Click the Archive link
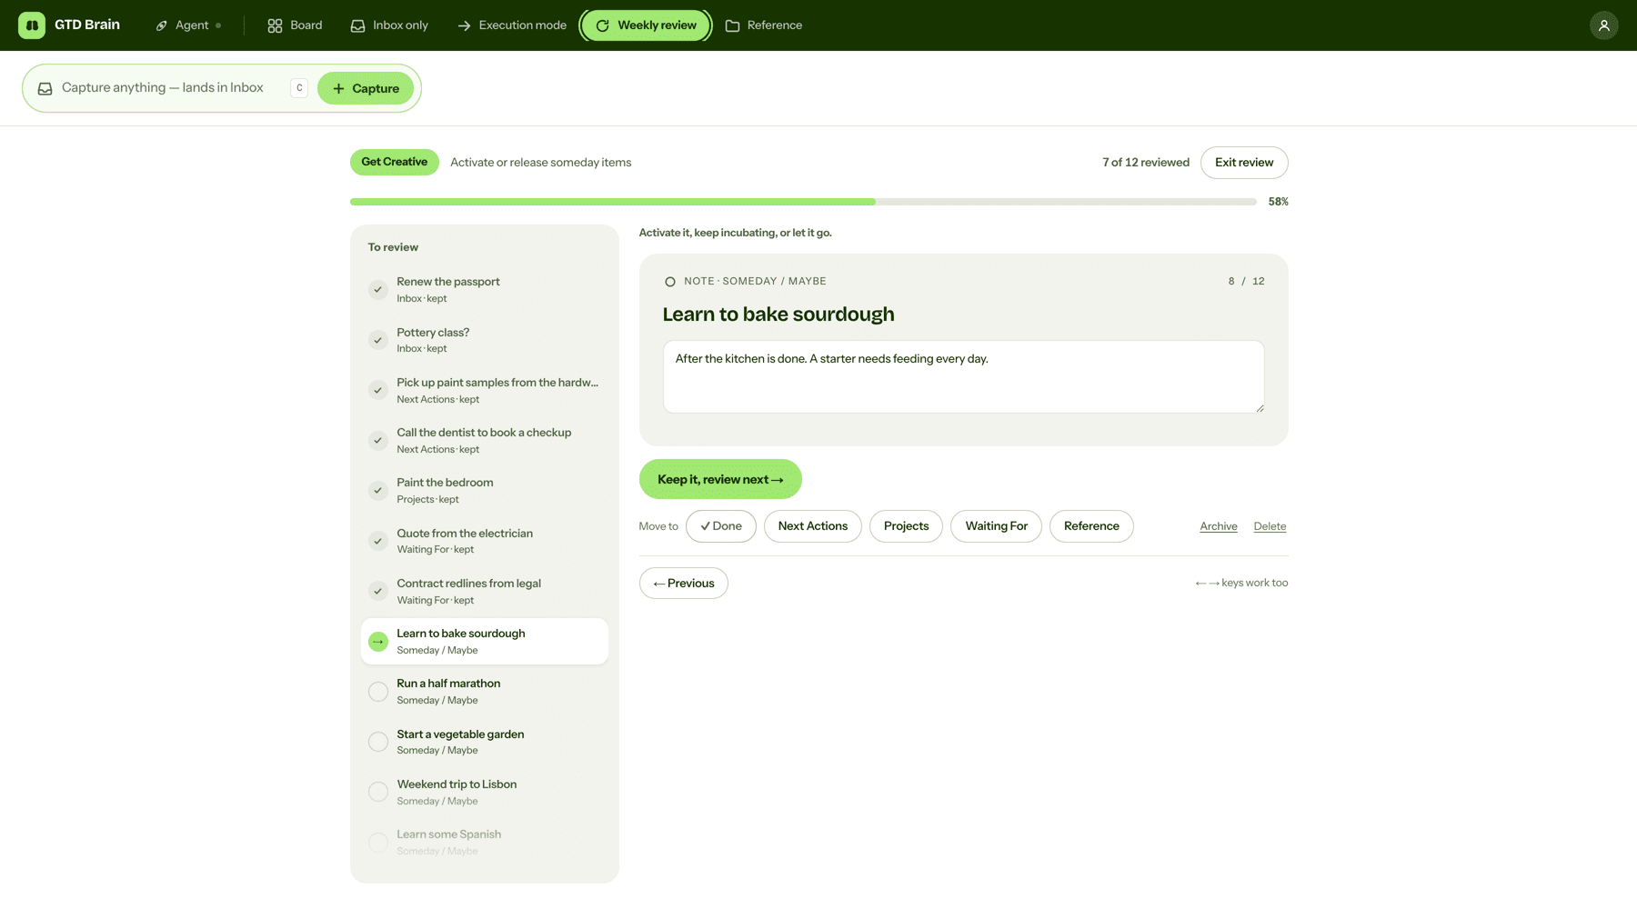Image resolution: width=1637 pixels, height=909 pixels. [x=1219, y=526]
